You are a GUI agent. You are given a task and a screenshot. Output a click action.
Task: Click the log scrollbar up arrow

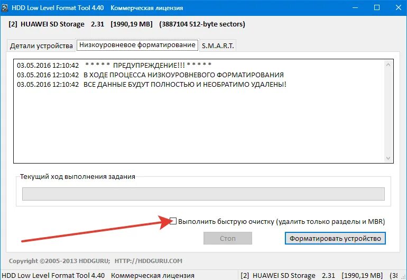click(388, 65)
